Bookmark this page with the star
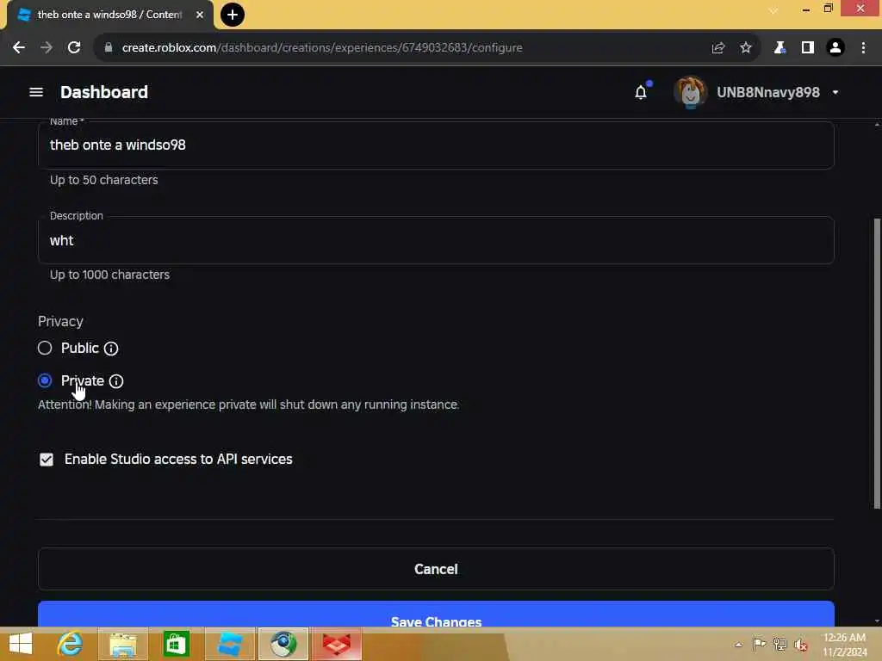 pos(746,48)
